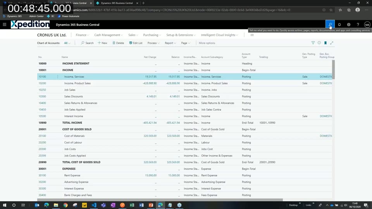The width and height of the screenshot is (372, 209).
Task: Expand the Setup & Extensions menu
Action: pyautogui.click(x=181, y=35)
